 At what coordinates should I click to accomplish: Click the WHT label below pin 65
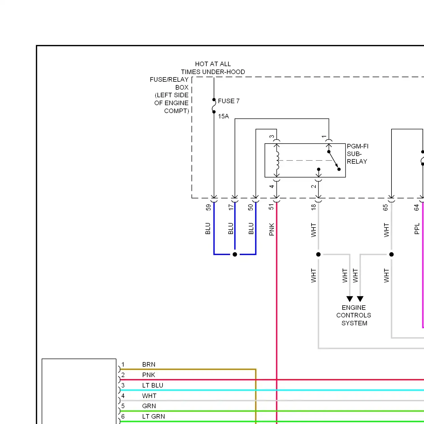(x=386, y=230)
